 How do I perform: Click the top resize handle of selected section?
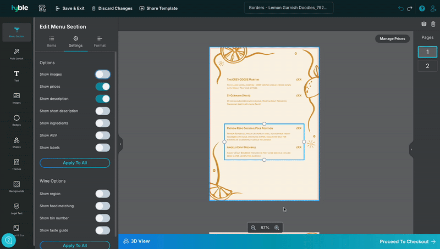pyautogui.click(x=264, y=123)
